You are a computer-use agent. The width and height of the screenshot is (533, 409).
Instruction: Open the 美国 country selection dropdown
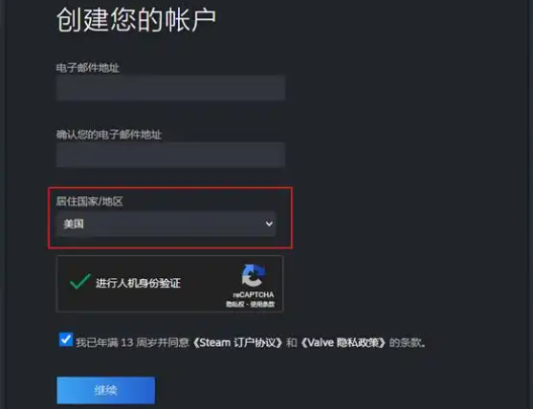click(x=167, y=224)
